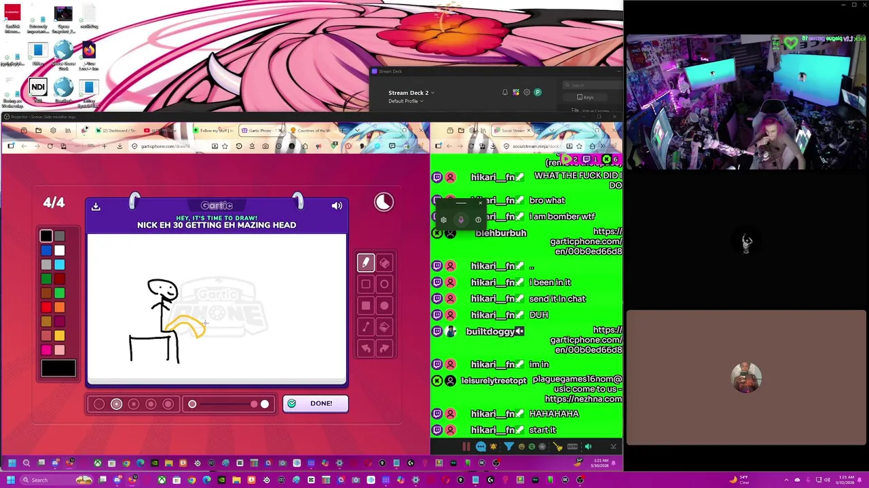Screen dimensions: 869x488
Task: Select the smallest brush thickness
Action: pyautogui.click(x=99, y=405)
